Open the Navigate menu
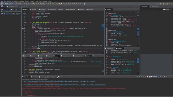This screenshot has height=97, width=173. pos(22,1)
